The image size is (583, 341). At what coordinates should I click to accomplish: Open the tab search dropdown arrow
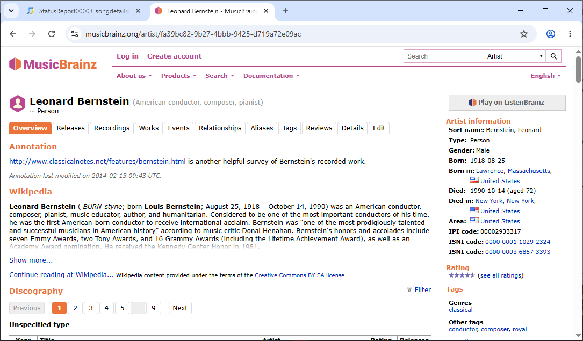pyautogui.click(x=11, y=11)
